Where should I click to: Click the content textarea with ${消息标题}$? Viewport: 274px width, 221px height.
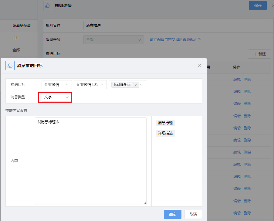point(90,161)
